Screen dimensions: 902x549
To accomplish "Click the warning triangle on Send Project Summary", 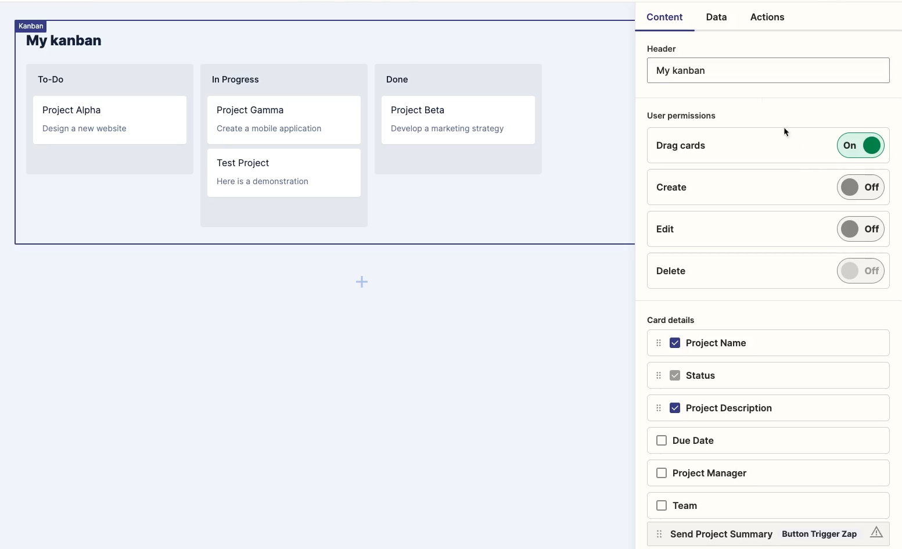I will [x=876, y=532].
